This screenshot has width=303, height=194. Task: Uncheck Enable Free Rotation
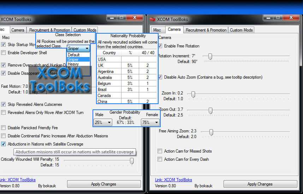click(x=160, y=46)
